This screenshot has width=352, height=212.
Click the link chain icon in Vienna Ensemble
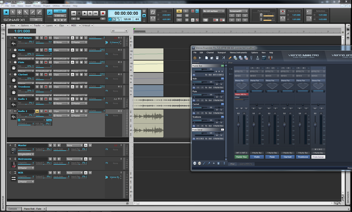230,58
